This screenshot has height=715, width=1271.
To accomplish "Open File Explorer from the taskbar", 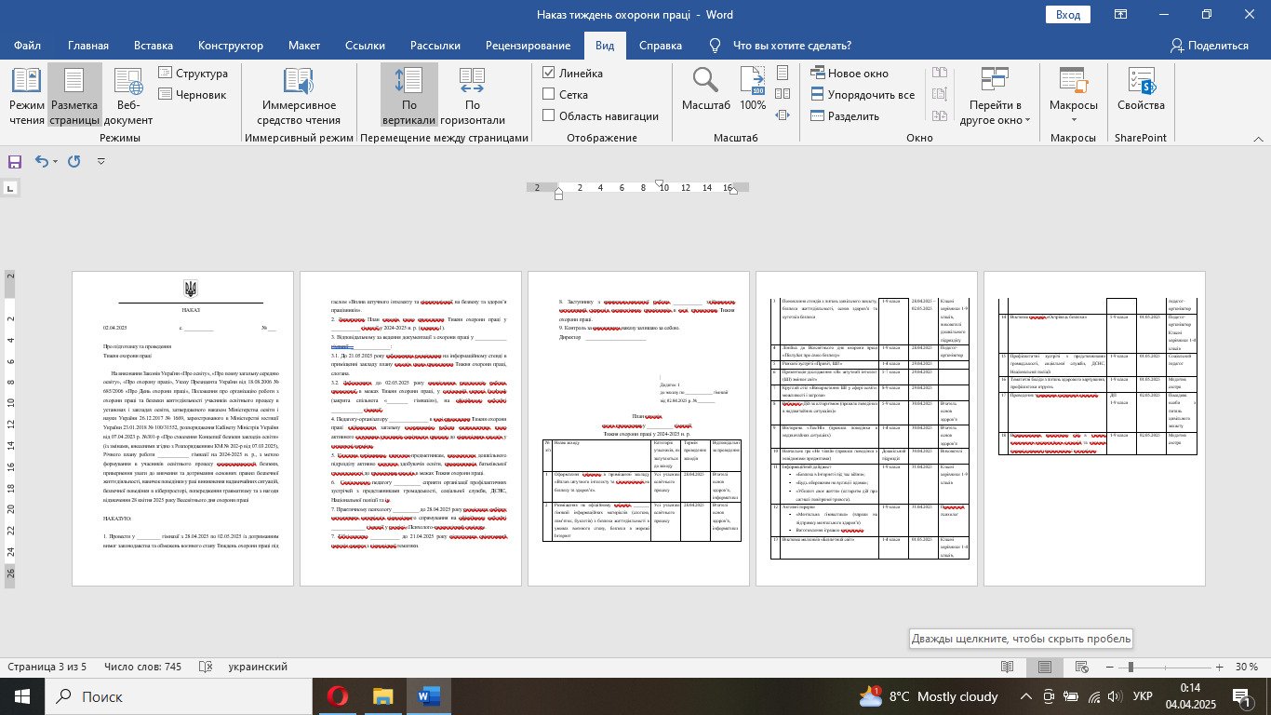I will 382,695.
